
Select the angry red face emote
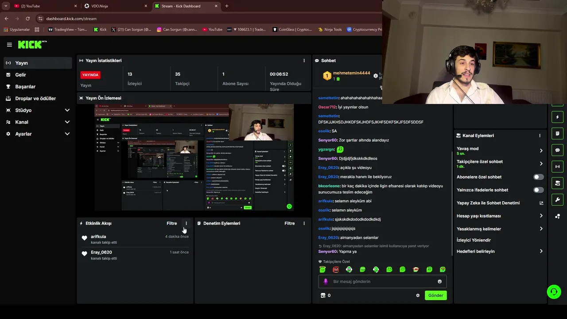pyautogui.click(x=336, y=269)
